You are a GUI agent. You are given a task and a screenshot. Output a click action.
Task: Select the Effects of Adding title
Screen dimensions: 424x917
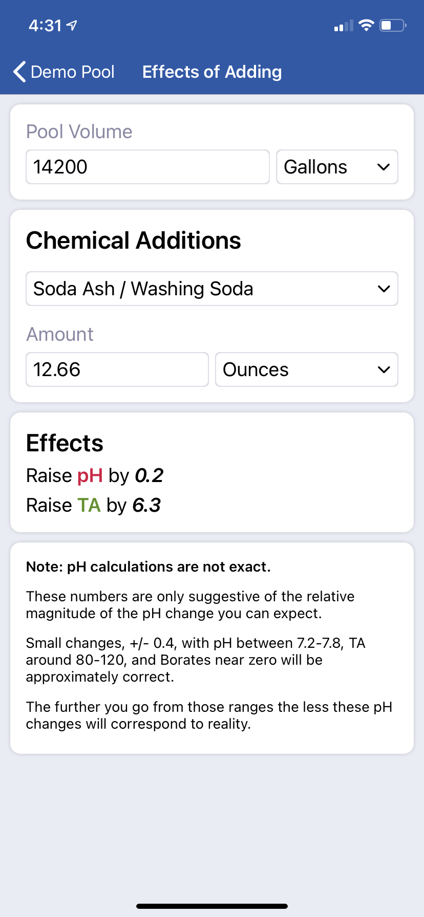[x=212, y=72]
